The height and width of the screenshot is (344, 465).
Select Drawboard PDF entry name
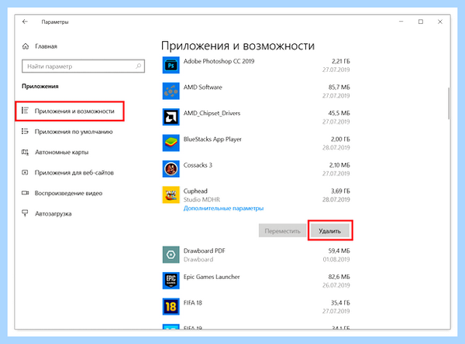point(204,250)
